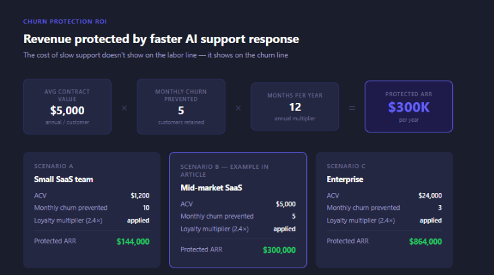This screenshot has height=275, width=494.
Task: Click the $1,200 ACV value in Scenario A
Action: point(139,196)
